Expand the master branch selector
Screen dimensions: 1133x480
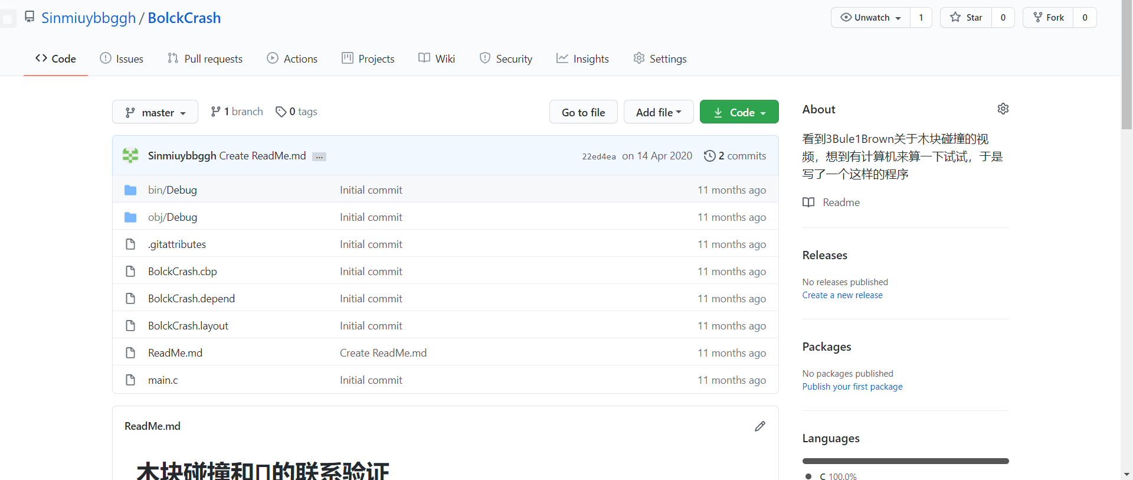tap(155, 112)
